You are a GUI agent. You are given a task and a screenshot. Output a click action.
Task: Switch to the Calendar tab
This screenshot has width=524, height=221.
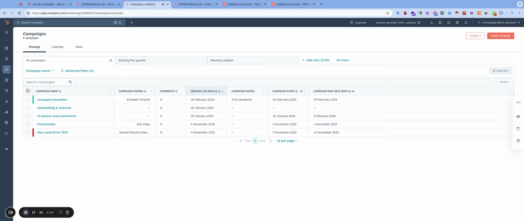coord(58,47)
